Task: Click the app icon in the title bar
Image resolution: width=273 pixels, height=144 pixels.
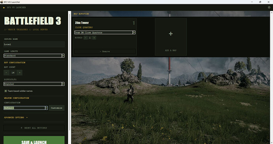Action: [2, 2]
